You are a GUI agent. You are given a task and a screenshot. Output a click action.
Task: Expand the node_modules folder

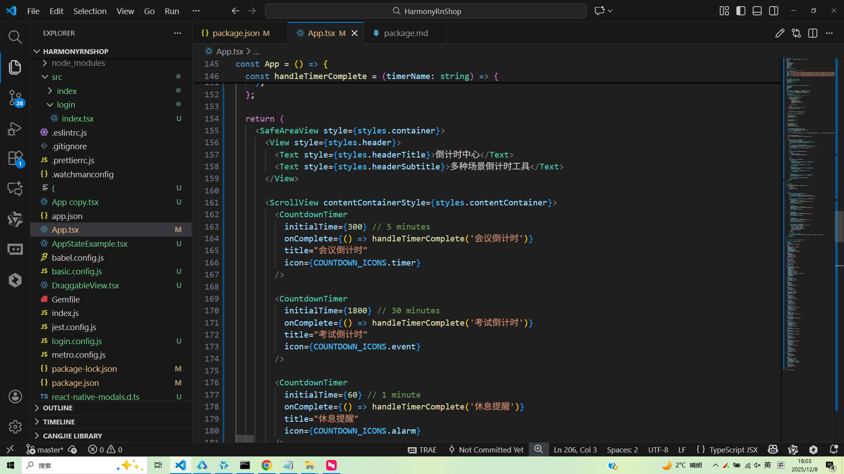tap(78, 63)
